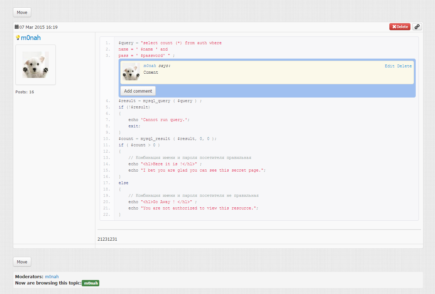This screenshot has width=435, height=294.
Task: Click the red Delete post button
Action: click(x=400, y=27)
